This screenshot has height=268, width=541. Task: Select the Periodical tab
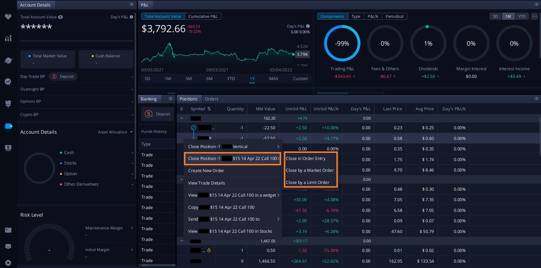[x=395, y=16]
